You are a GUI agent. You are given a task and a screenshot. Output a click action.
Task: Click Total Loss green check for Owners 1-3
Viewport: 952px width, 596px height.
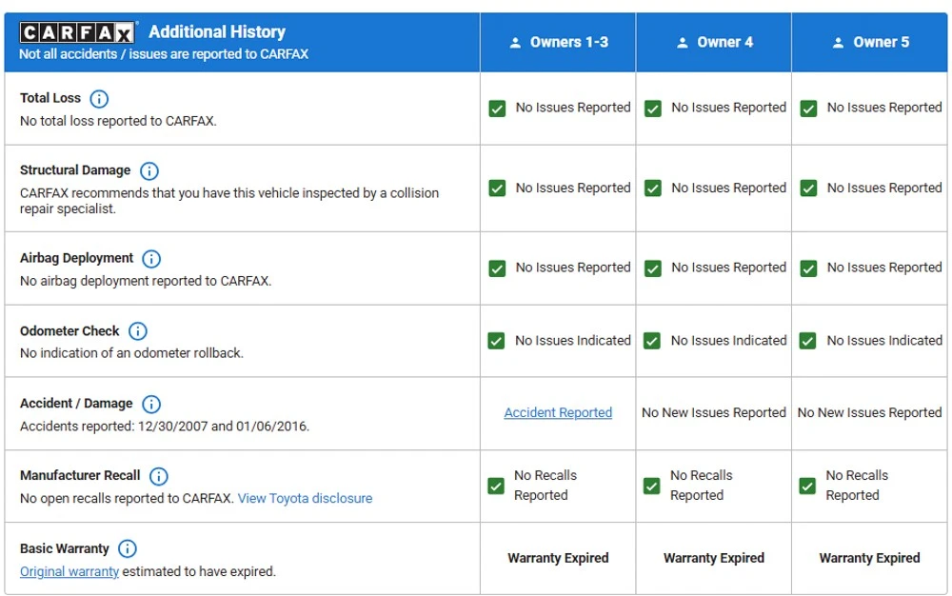pos(497,109)
